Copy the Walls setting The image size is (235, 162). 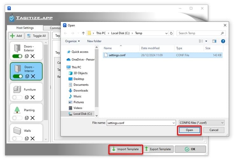27,139
